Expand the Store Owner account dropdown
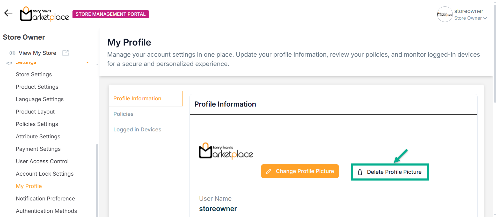 [x=485, y=18]
